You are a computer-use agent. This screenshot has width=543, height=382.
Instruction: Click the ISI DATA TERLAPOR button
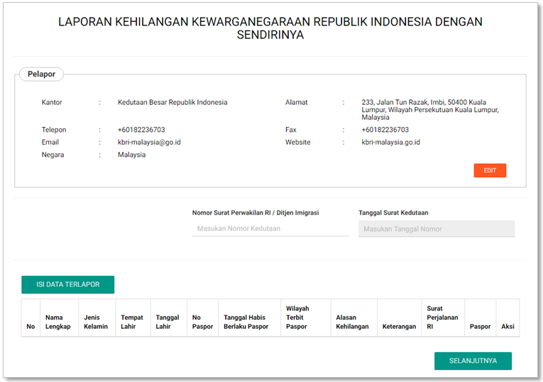click(x=67, y=284)
